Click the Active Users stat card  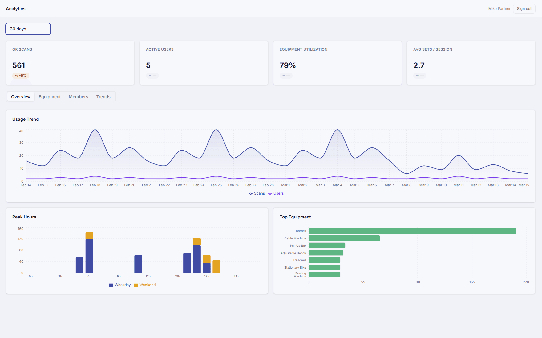[x=204, y=63]
